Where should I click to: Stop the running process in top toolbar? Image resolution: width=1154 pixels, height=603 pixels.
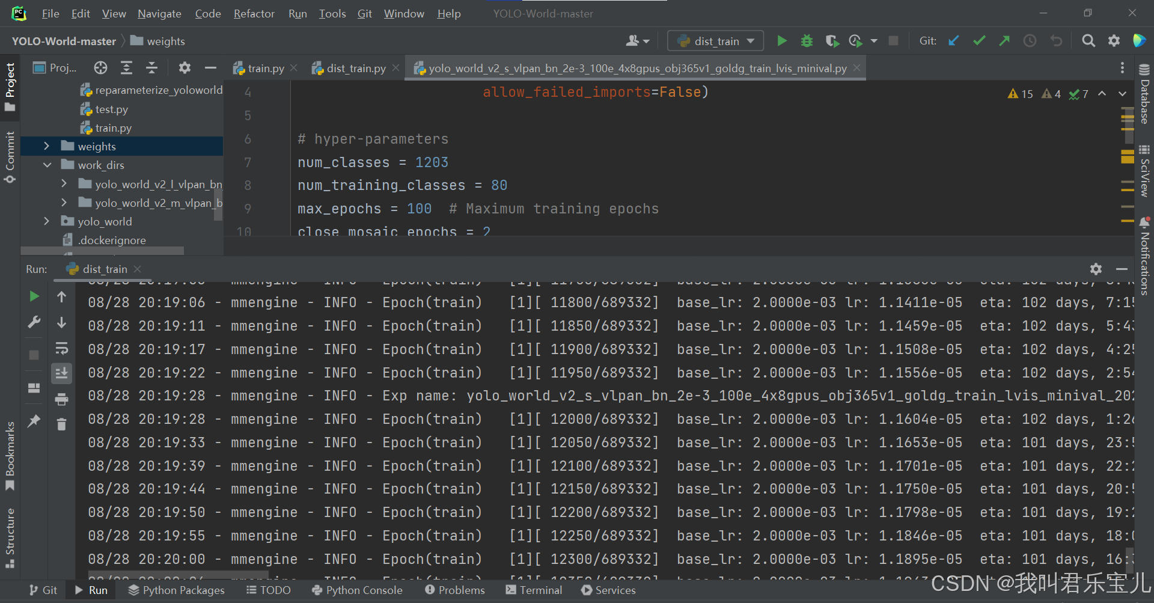click(x=894, y=41)
